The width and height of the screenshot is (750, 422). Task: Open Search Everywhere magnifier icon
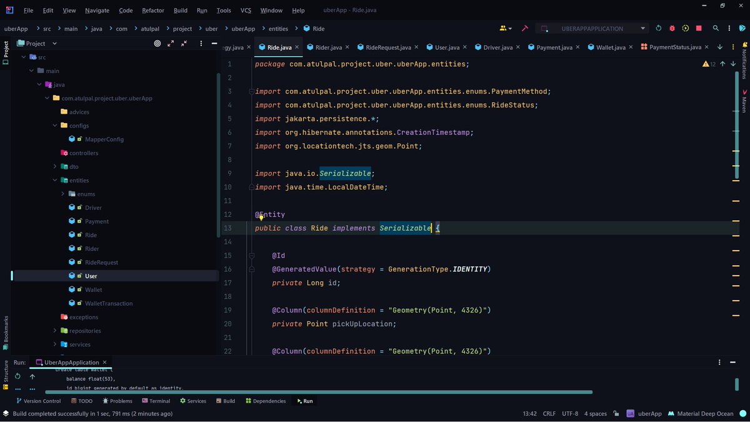pyautogui.click(x=716, y=28)
